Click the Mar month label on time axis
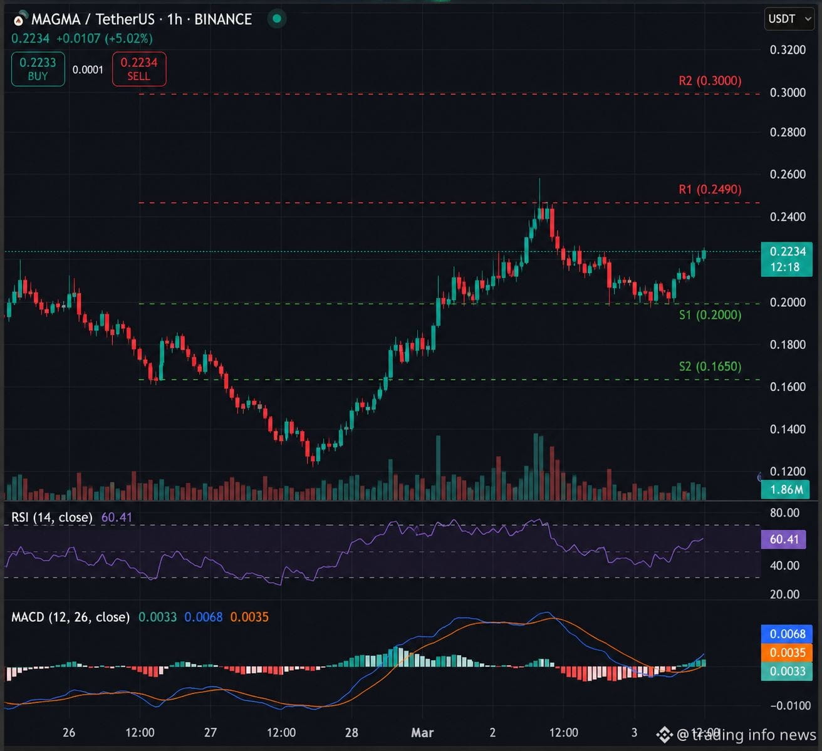The height and width of the screenshot is (751, 822). click(x=422, y=732)
